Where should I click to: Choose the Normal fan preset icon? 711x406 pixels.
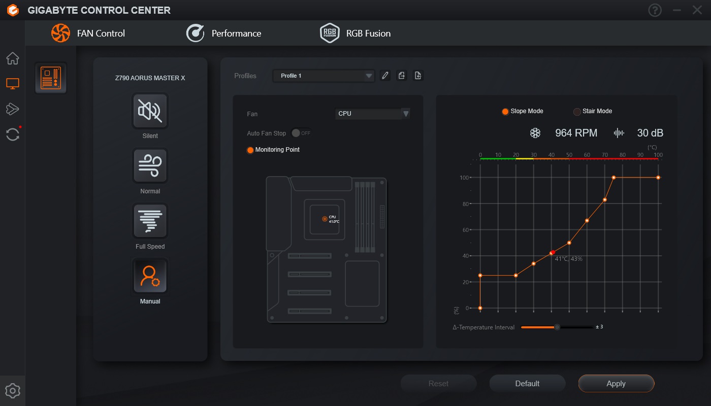[x=150, y=166]
